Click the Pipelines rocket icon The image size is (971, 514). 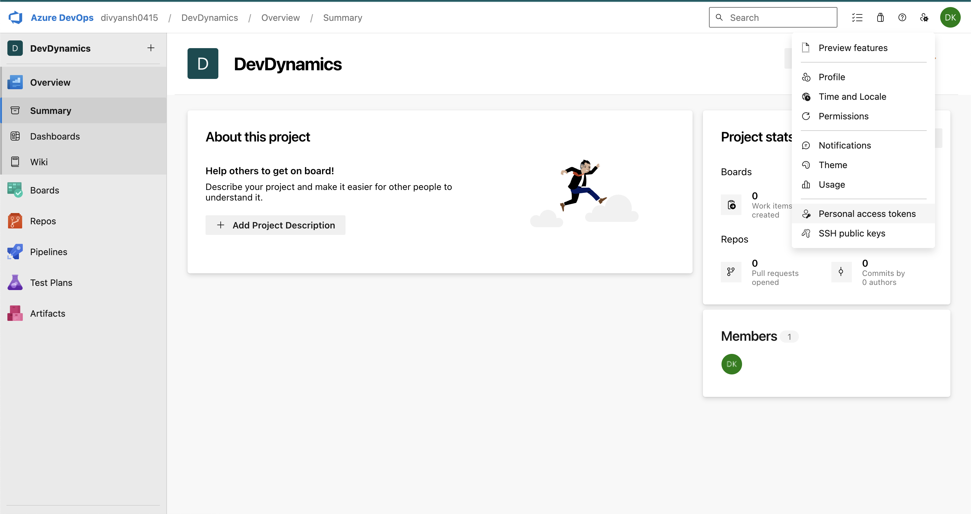pos(15,252)
